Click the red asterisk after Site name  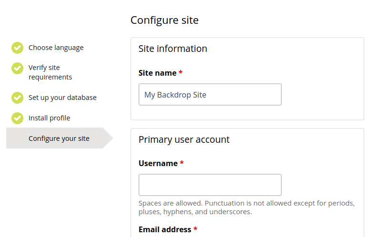pyautogui.click(x=181, y=73)
